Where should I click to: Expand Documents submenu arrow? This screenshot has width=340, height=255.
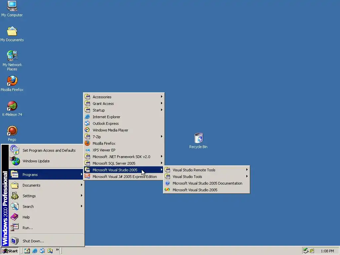pyautogui.click(x=82, y=185)
